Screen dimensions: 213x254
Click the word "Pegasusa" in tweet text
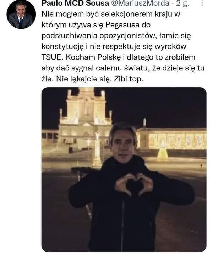(123, 25)
